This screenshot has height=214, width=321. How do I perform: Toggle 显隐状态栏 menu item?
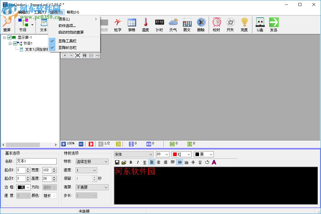click(67, 47)
